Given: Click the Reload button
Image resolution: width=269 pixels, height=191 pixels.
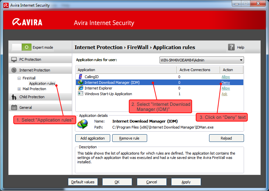Looking at the screenshot, I should click(226, 138).
